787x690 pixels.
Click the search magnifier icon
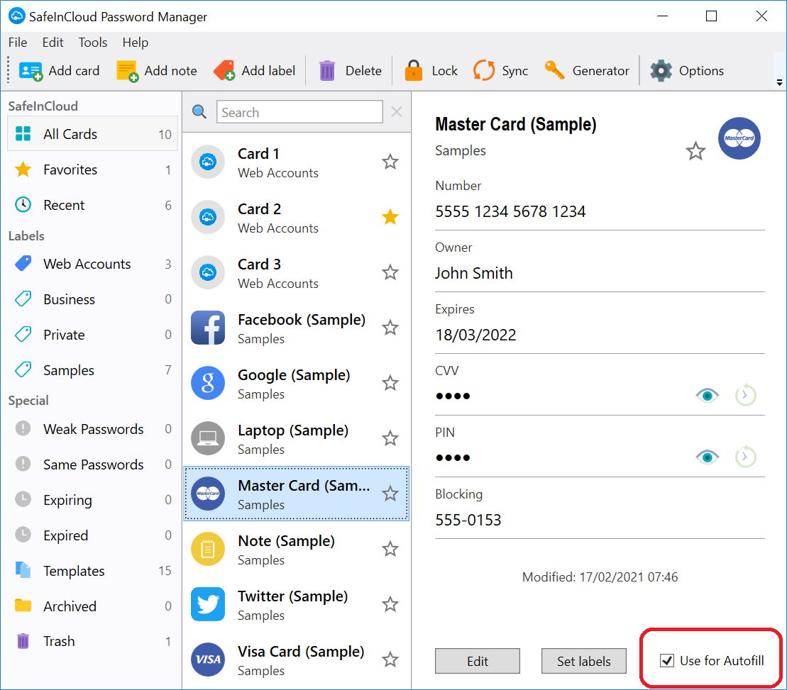[199, 112]
